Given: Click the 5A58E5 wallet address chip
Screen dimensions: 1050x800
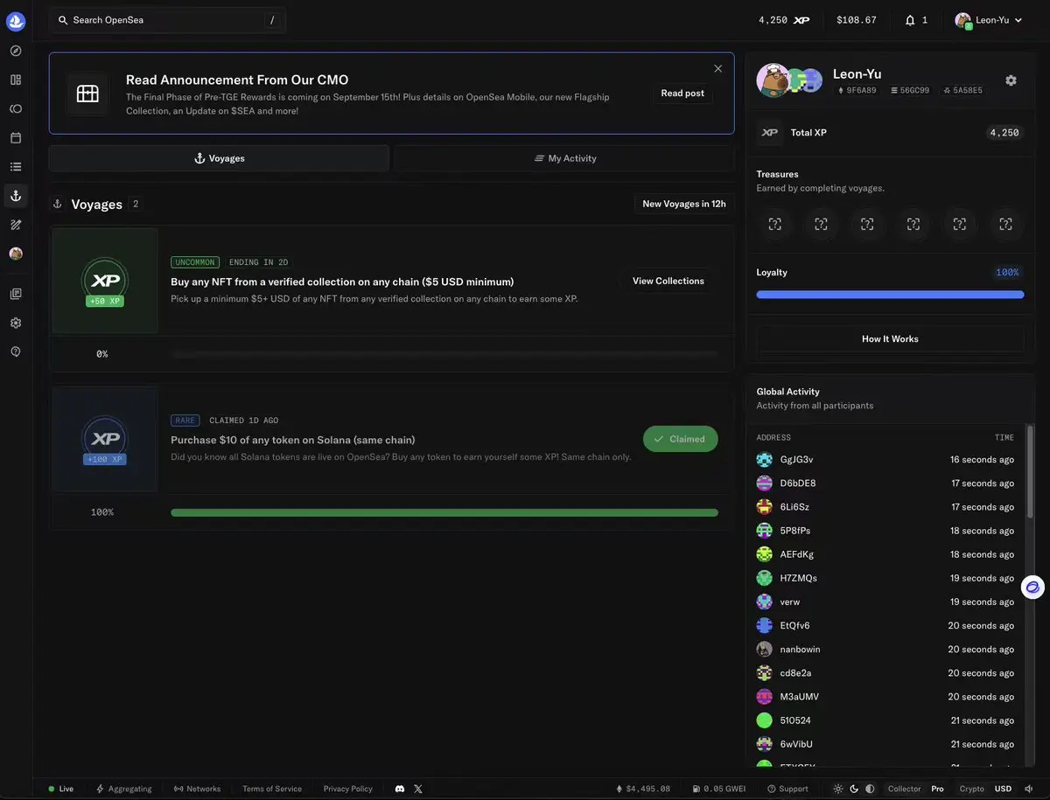Looking at the screenshot, I should point(962,90).
